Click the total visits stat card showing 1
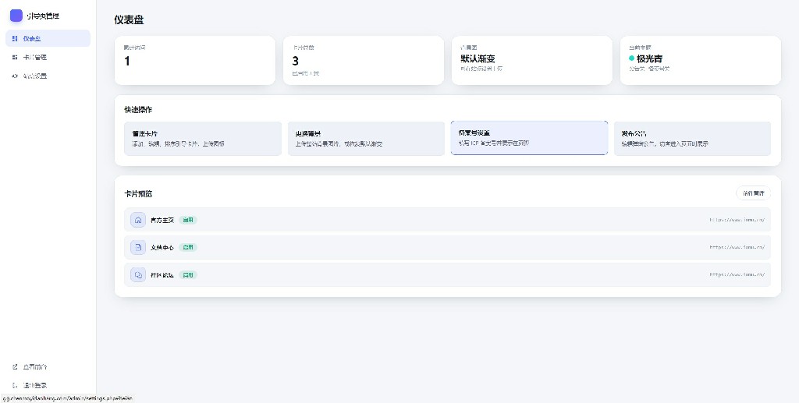 click(x=195, y=60)
